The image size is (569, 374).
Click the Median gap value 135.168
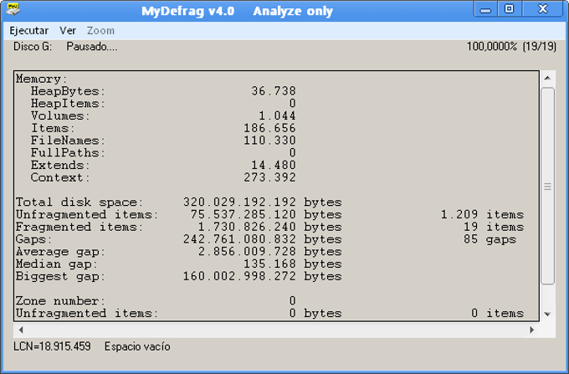click(269, 264)
